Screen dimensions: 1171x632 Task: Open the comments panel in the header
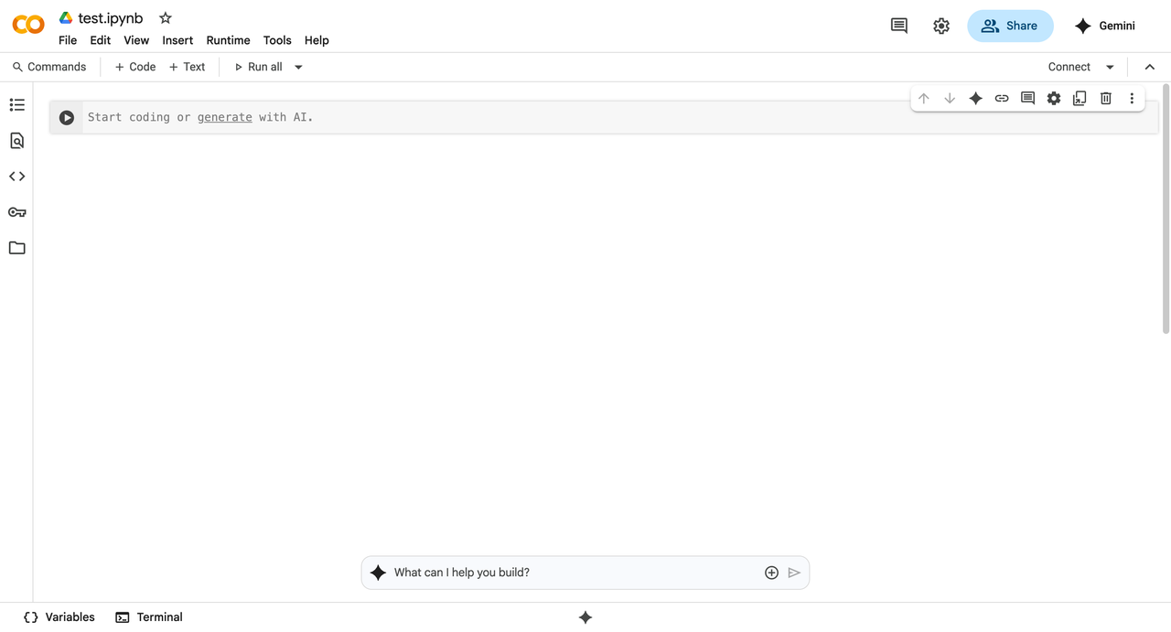(x=899, y=26)
